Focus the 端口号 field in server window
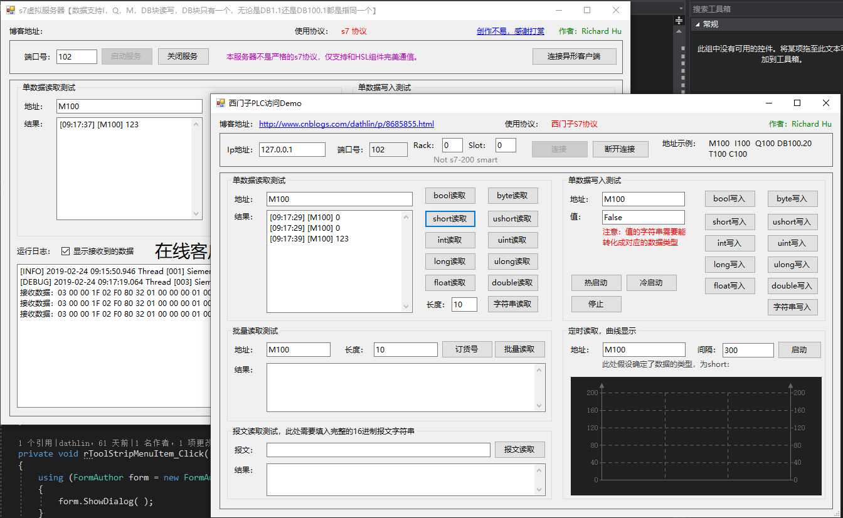The image size is (843, 518). [x=77, y=56]
